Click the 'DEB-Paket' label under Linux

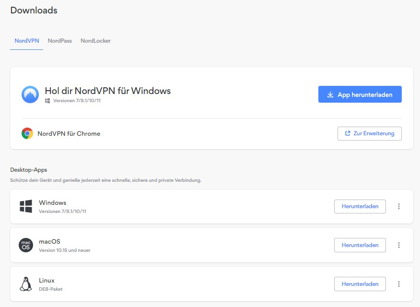point(51,289)
